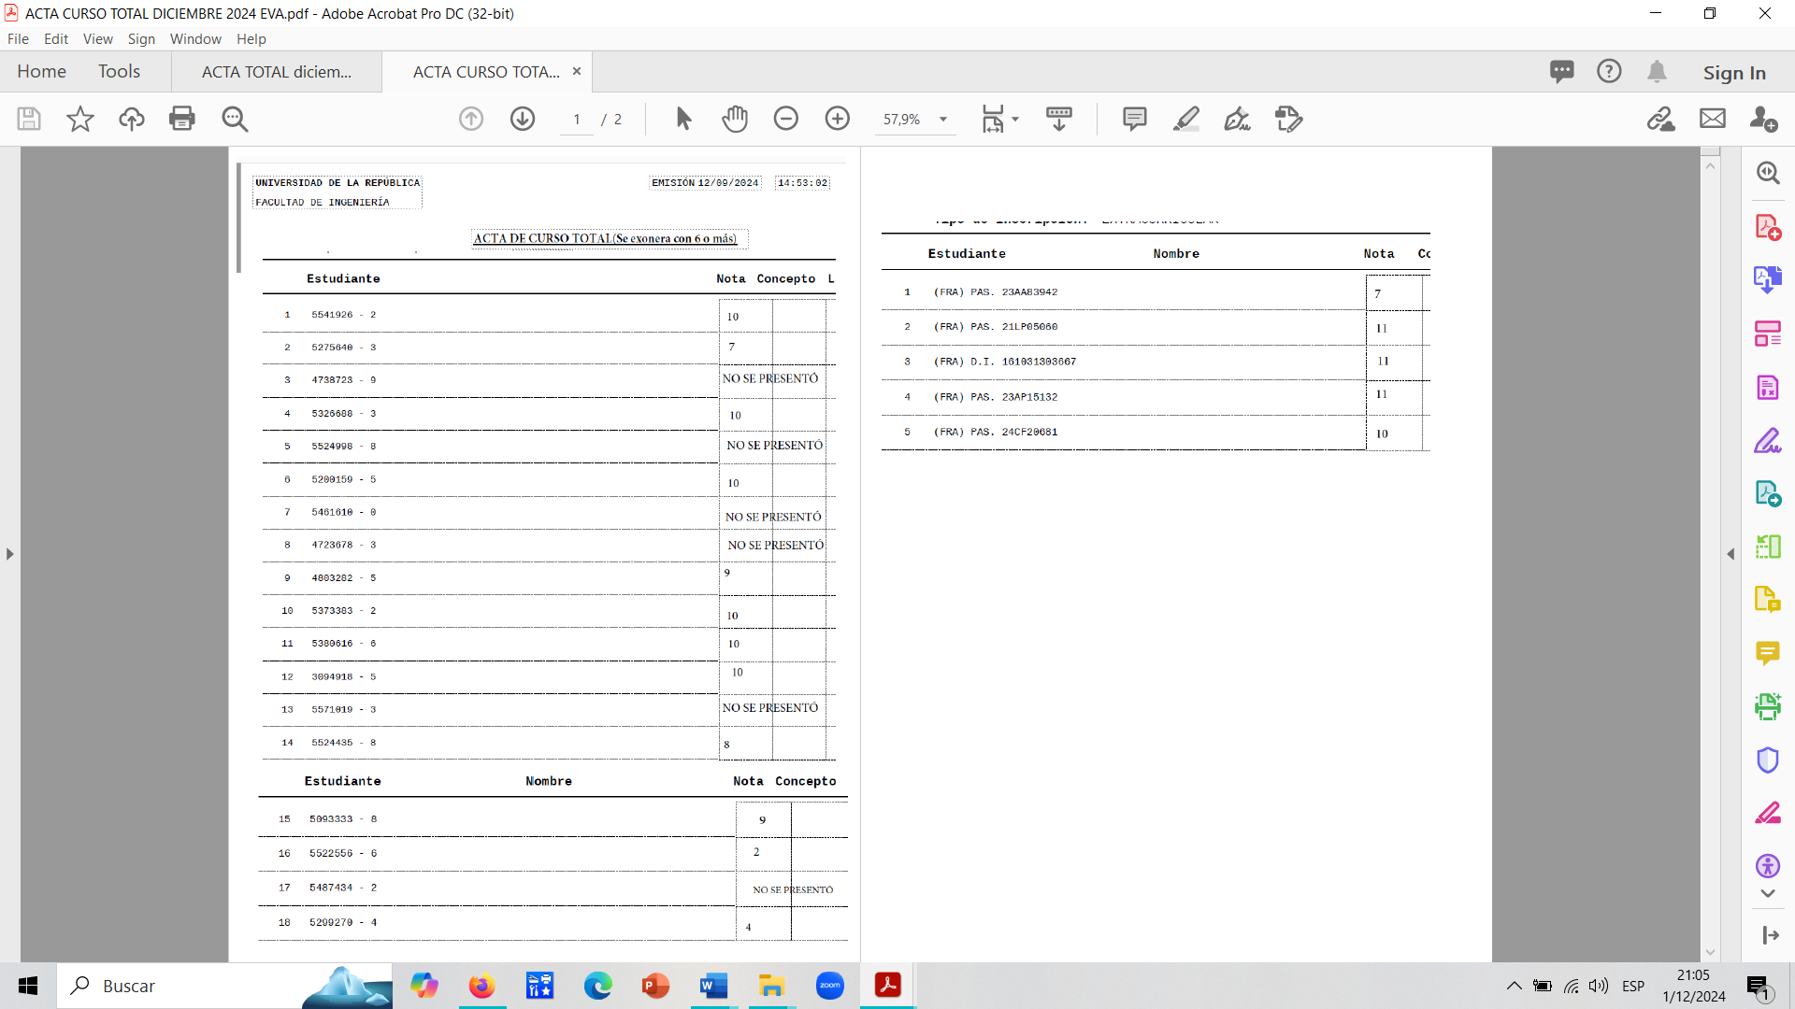Image resolution: width=1795 pixels, height=1009 pixels.
Task: Share a link to file
Action: [1661, 119]
